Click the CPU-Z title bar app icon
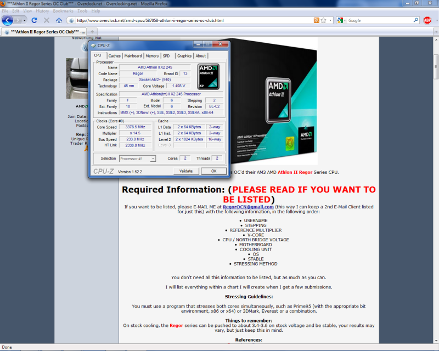This screenshot has width=439, height=351. pyautogui.click(x=93, y=46)
